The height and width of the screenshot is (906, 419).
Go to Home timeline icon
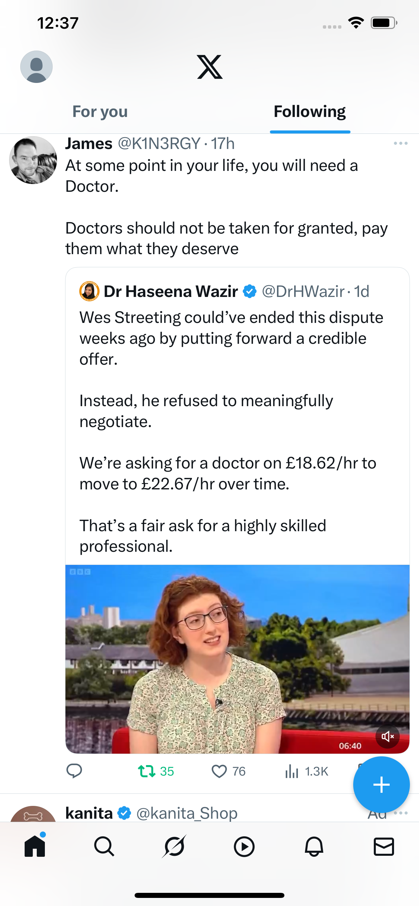[35, 846]
